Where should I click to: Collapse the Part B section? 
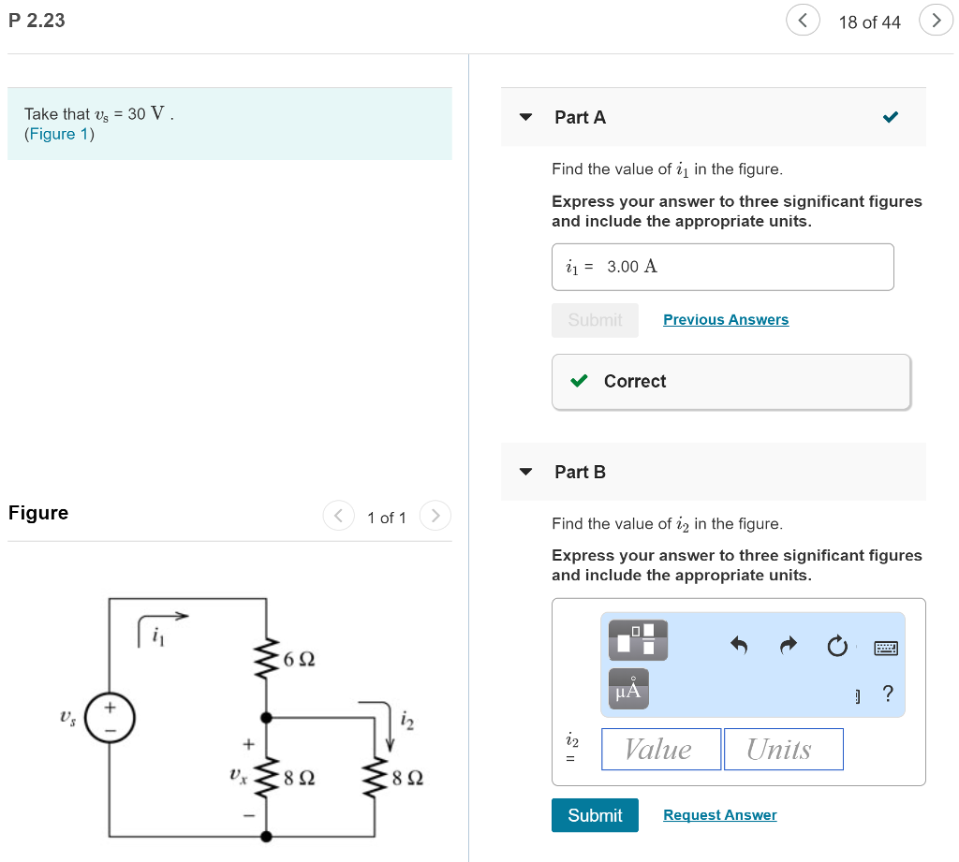(524, 472)
